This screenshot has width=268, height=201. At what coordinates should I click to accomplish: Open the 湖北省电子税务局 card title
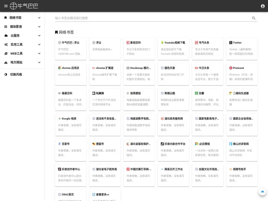pyautogui.click(x=106, y=169)
